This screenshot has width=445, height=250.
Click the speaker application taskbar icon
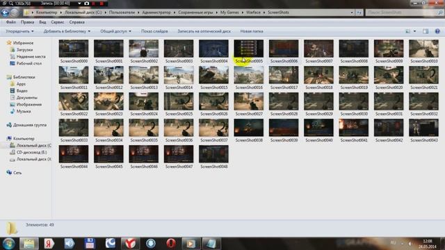(x=70, y=244)
